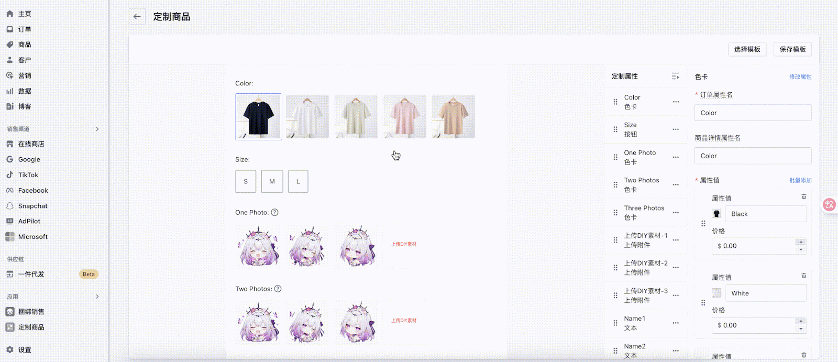Click the 保存模版 button

pos(792,49)
